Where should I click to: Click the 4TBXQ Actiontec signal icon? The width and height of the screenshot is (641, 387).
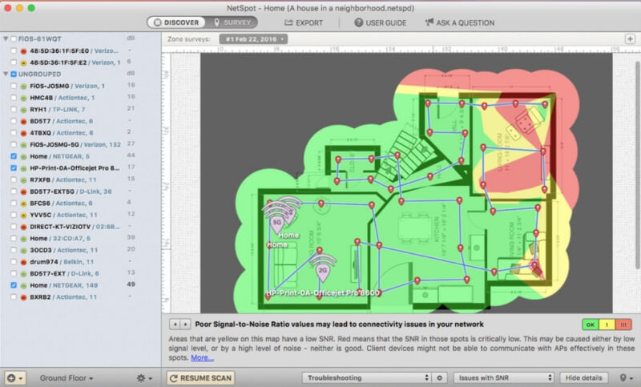click(x=24, y=133)
